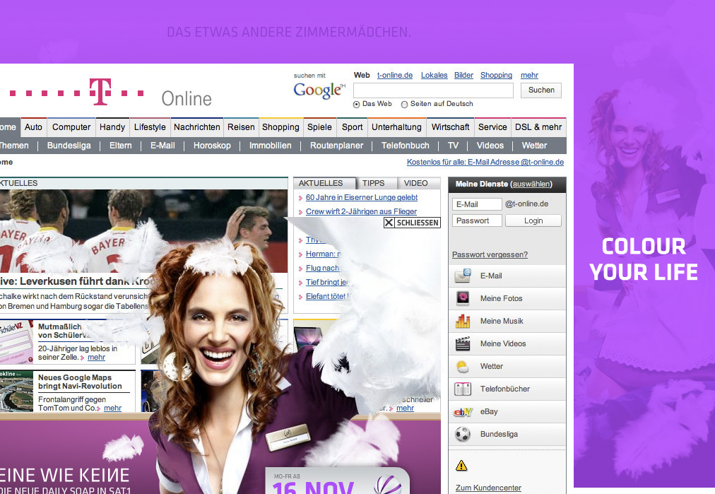
Task: Click the eBay logo icon
Action: point(462,412)
